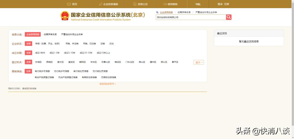Filter by 成立10-15年

tap(86, 53)
